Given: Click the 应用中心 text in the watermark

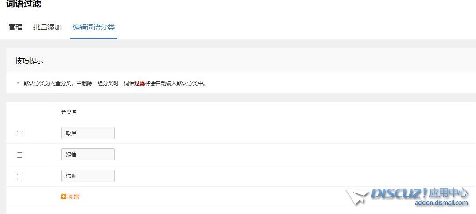Looking at the screenshot, I should pos(448,193).
